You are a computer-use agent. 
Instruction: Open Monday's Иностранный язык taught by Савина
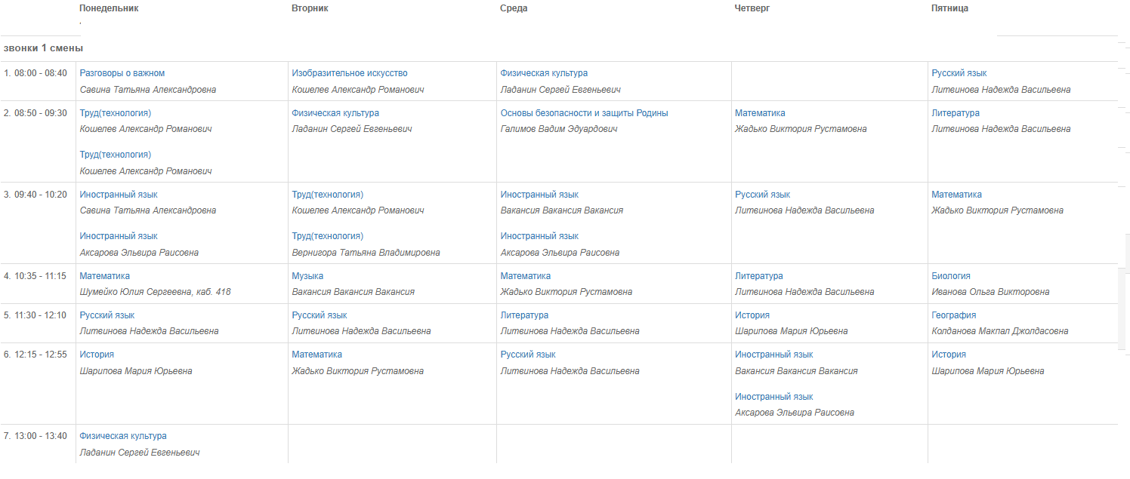pyautogui.click(x=119, y=195)
